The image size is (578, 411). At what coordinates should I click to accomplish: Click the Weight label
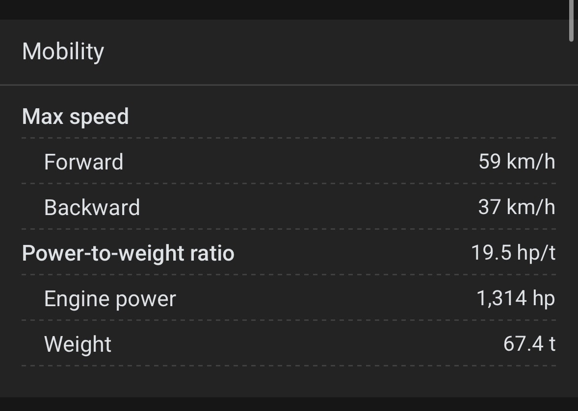pyautogui.click(x=78, y=344)
